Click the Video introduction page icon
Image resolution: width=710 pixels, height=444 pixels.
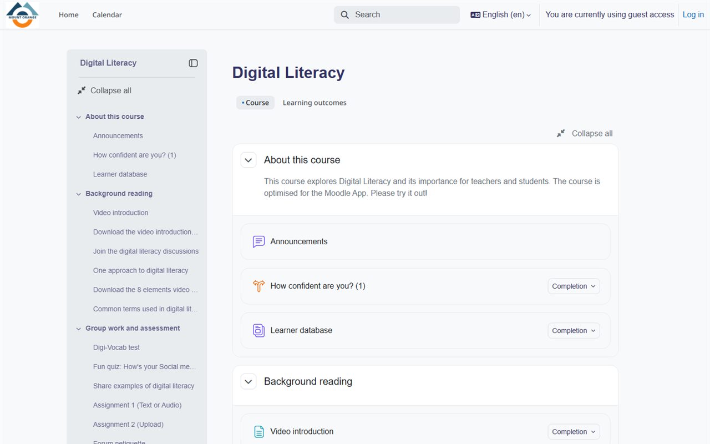coord(258,431)
